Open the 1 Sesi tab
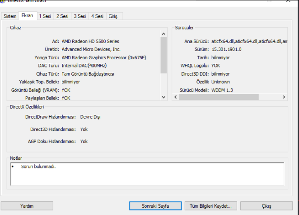Viewport: 299px width, 215px height. (45, 16)
